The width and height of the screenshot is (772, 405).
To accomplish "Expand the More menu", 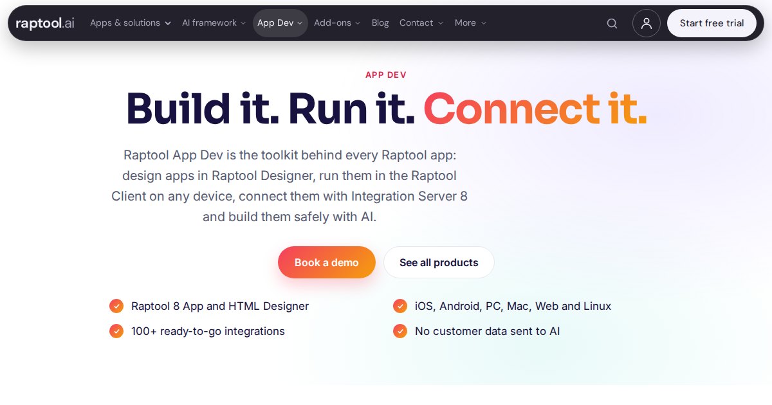I will [x=470, y=23].
